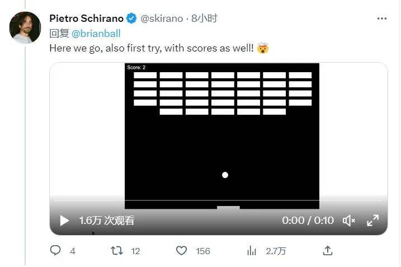Open the three-dot more options menu
The height and width of the screenshot is (267, 401).
381,18
